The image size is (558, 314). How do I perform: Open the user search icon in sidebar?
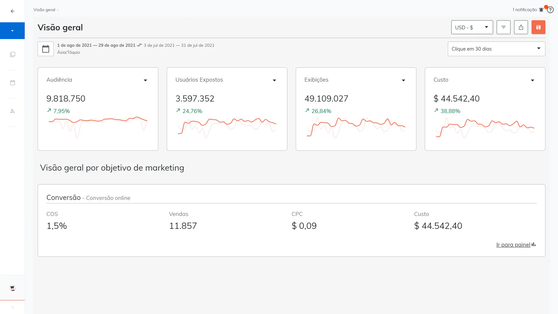[x=13, y=111]
